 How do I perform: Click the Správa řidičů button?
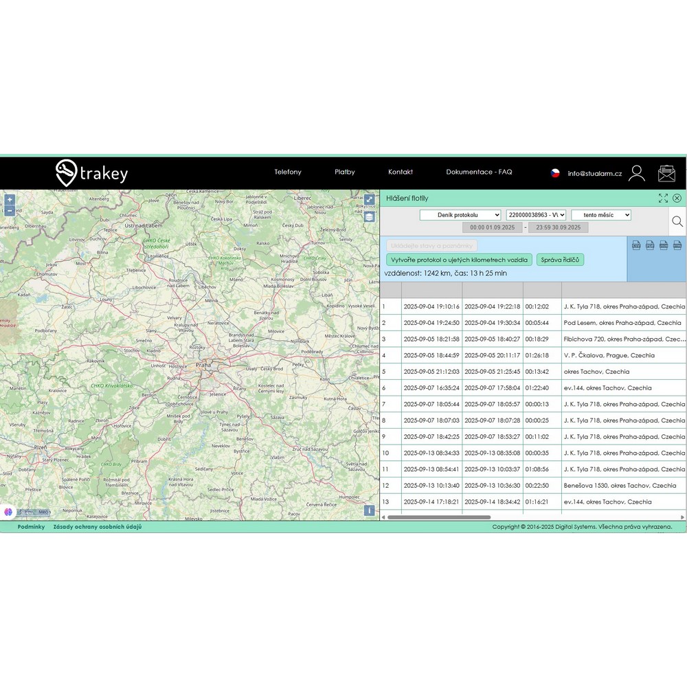pos(560,260)
